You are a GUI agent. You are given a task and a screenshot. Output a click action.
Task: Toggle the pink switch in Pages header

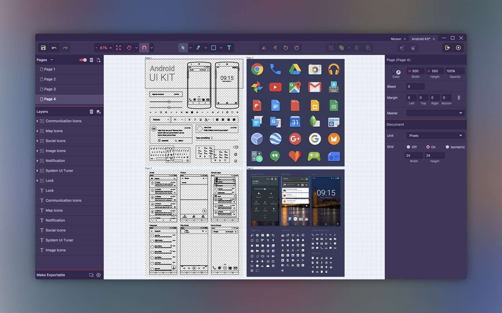[83, 60]
